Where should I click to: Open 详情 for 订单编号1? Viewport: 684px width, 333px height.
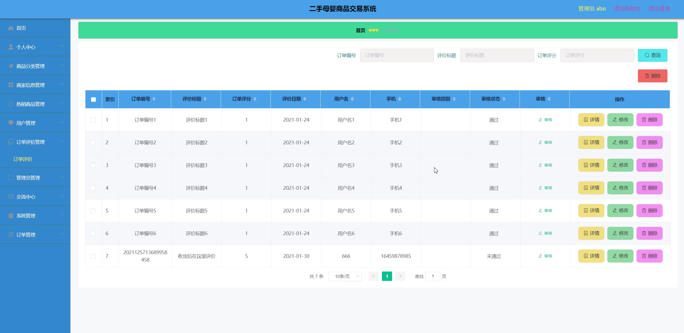pos(591,120)
